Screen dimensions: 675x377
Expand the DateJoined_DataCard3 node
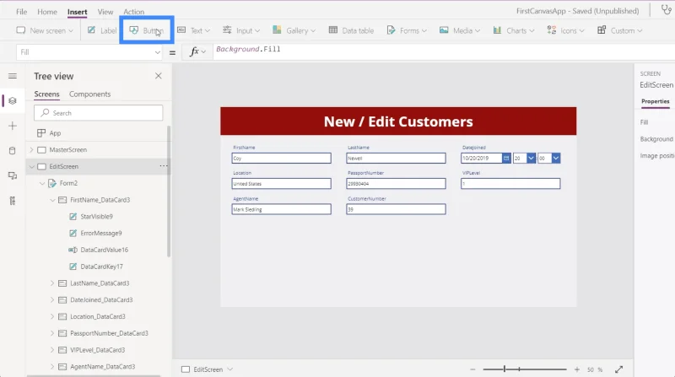(52, 300)
